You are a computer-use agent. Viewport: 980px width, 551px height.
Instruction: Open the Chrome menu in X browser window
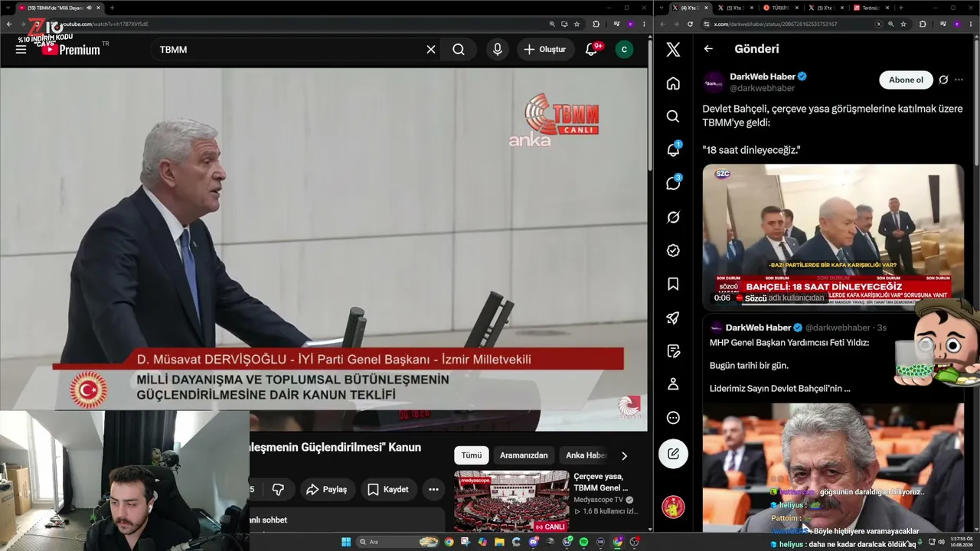point(971,24)
